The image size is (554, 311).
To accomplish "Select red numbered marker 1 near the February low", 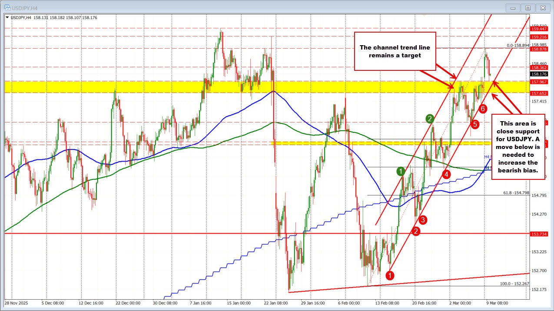I will coord(390,275).
